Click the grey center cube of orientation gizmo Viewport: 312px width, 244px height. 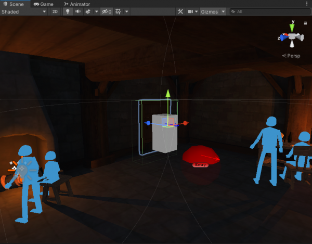pyautogui.click(x=292, y=36)
